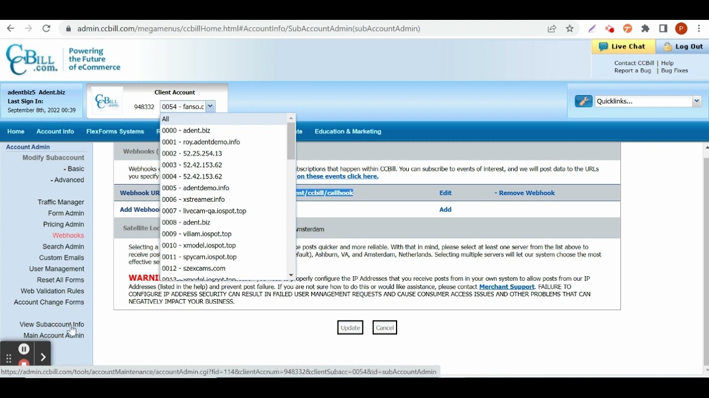The image size is (709, 398).
Task: Go back with the browser back arrow
Action: [x=11, y=29]
